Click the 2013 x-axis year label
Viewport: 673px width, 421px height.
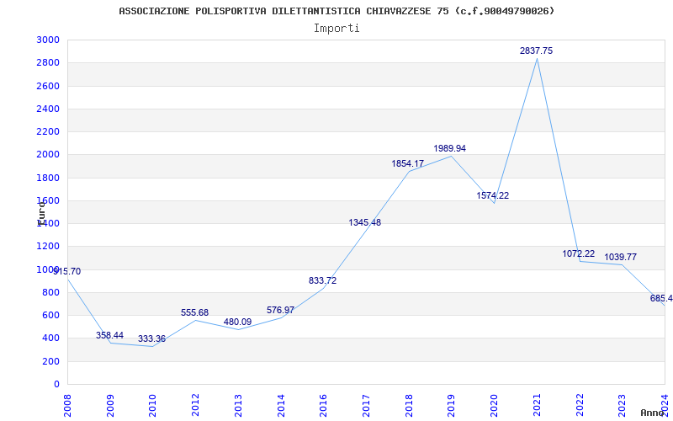point(238,405)
